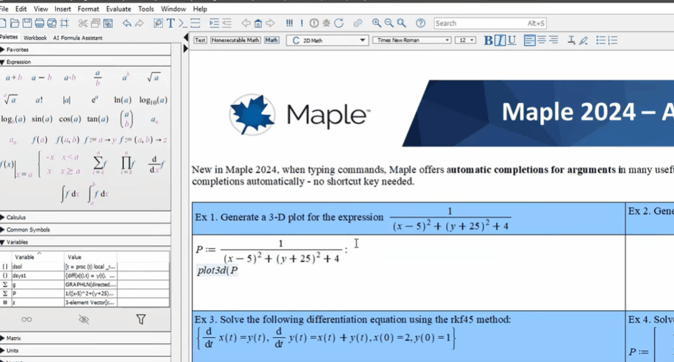The height and width of the screenshot is (362, 674).
Task: Insert a numbered list
Action: 613,40
